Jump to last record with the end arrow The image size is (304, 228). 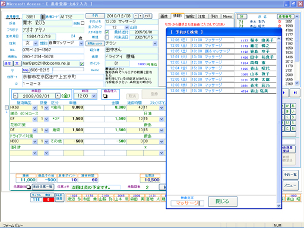click(x=295, y=93)
